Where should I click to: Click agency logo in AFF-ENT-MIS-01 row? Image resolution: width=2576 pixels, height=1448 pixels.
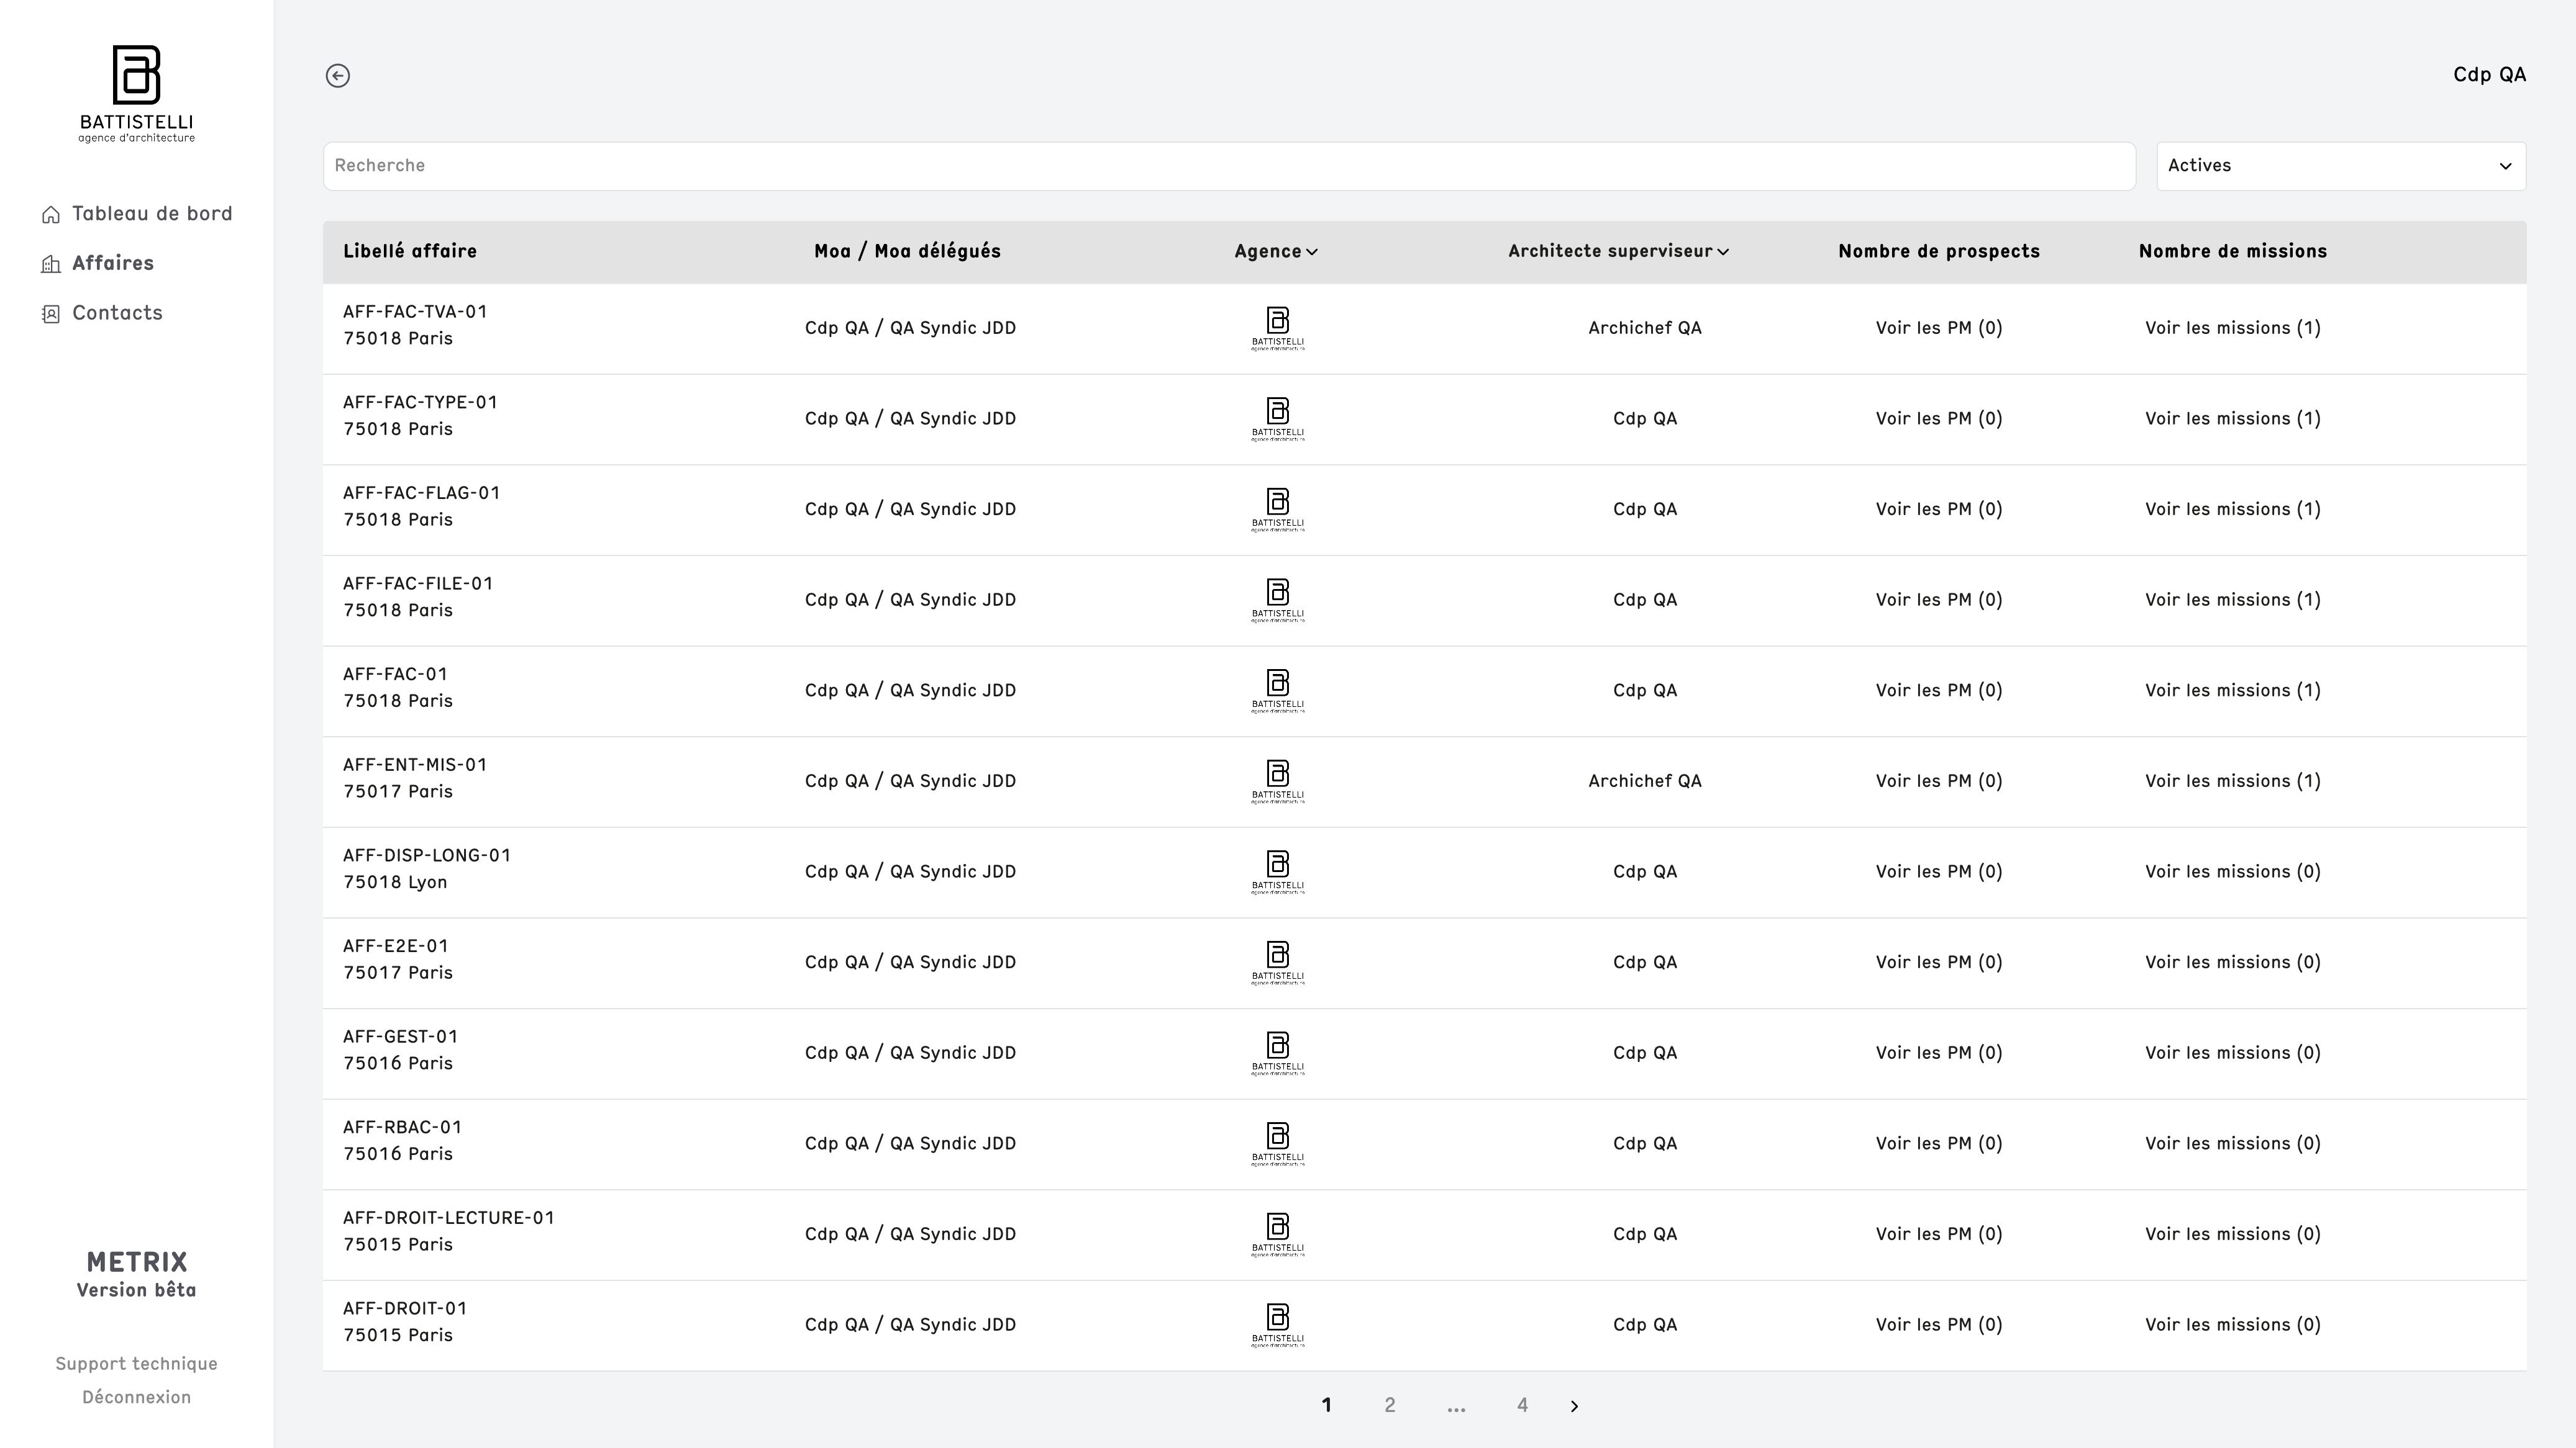[1278, 781]
